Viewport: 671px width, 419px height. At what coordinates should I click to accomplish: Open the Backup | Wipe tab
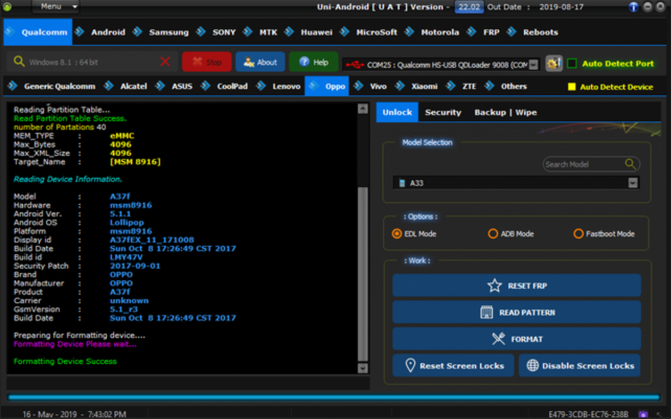point(505,112)
